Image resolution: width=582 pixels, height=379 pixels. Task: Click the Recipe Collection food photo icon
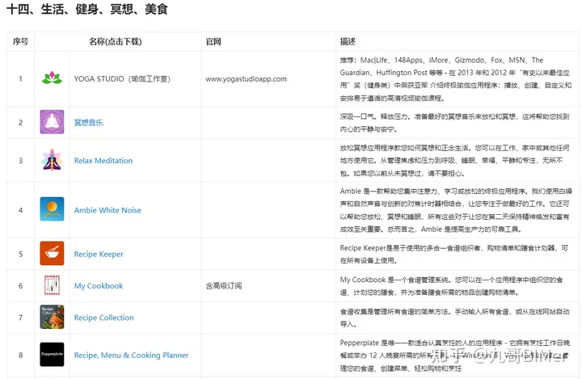[x=52, y=317]
